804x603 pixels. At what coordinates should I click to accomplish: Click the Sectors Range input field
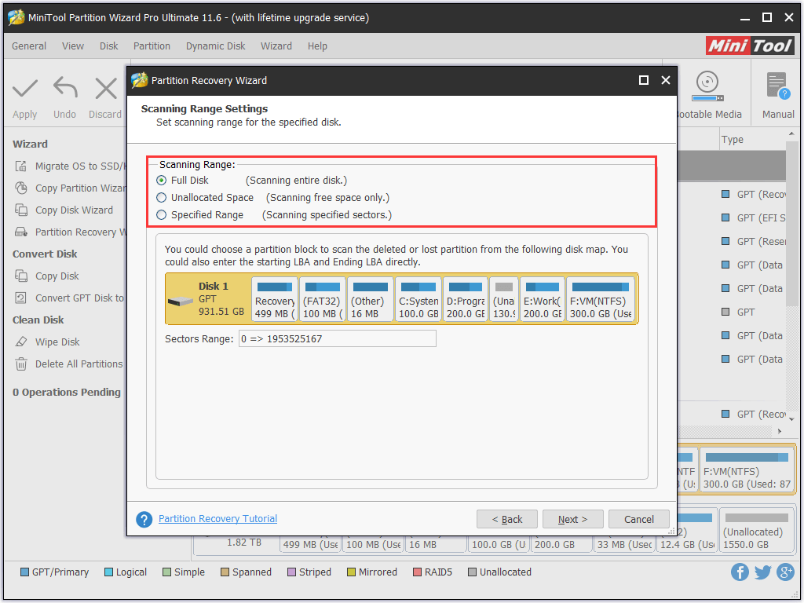pos(338,339)
